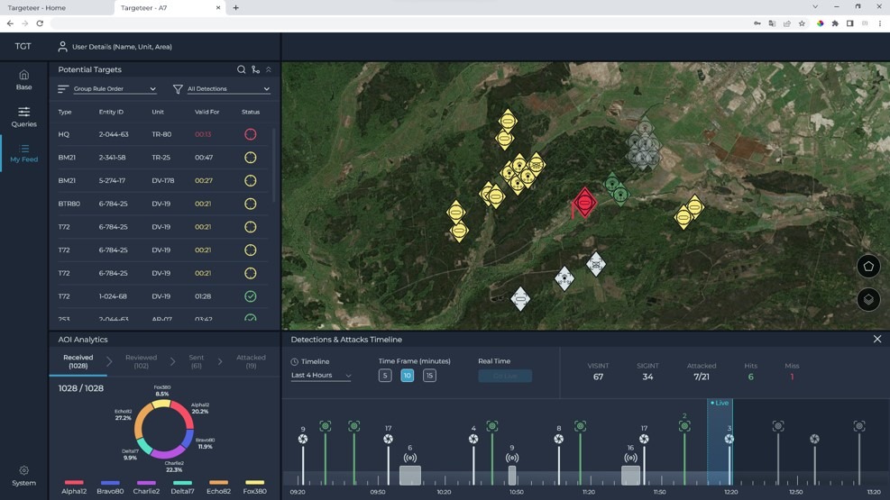Close the Detections & Attacks Timeline panel
Image resolution: width=890 pixels, height=500 pixels.
(x=877, y=340)
